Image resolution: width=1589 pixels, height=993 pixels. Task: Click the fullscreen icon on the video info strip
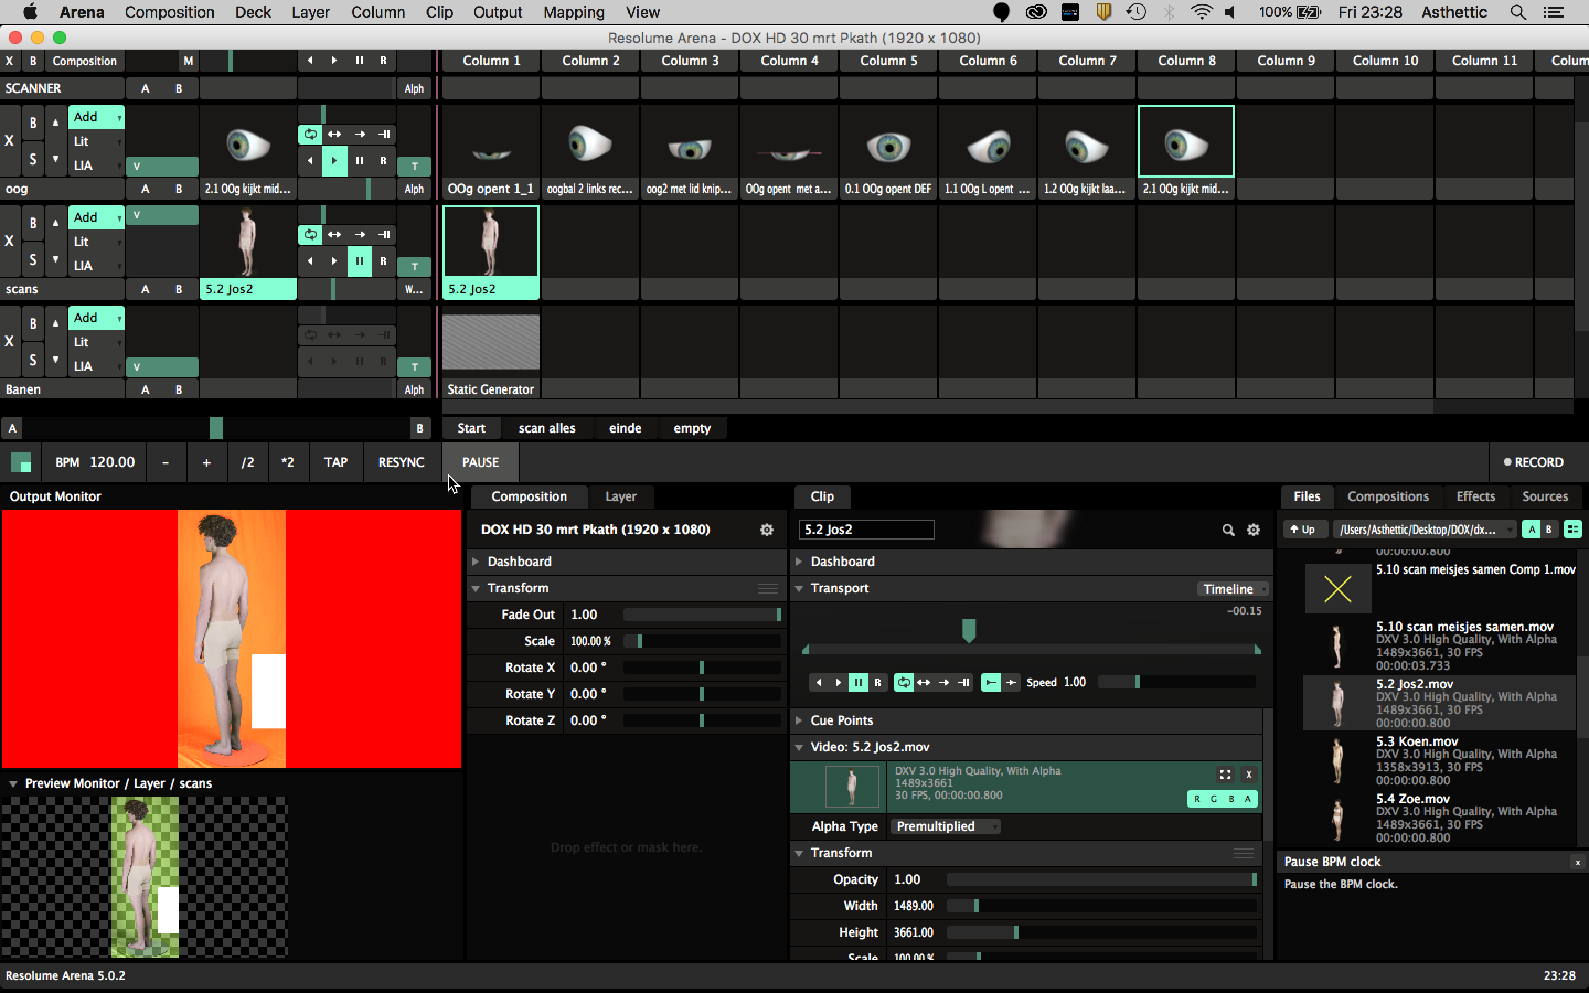click(x=1225, y=775)
